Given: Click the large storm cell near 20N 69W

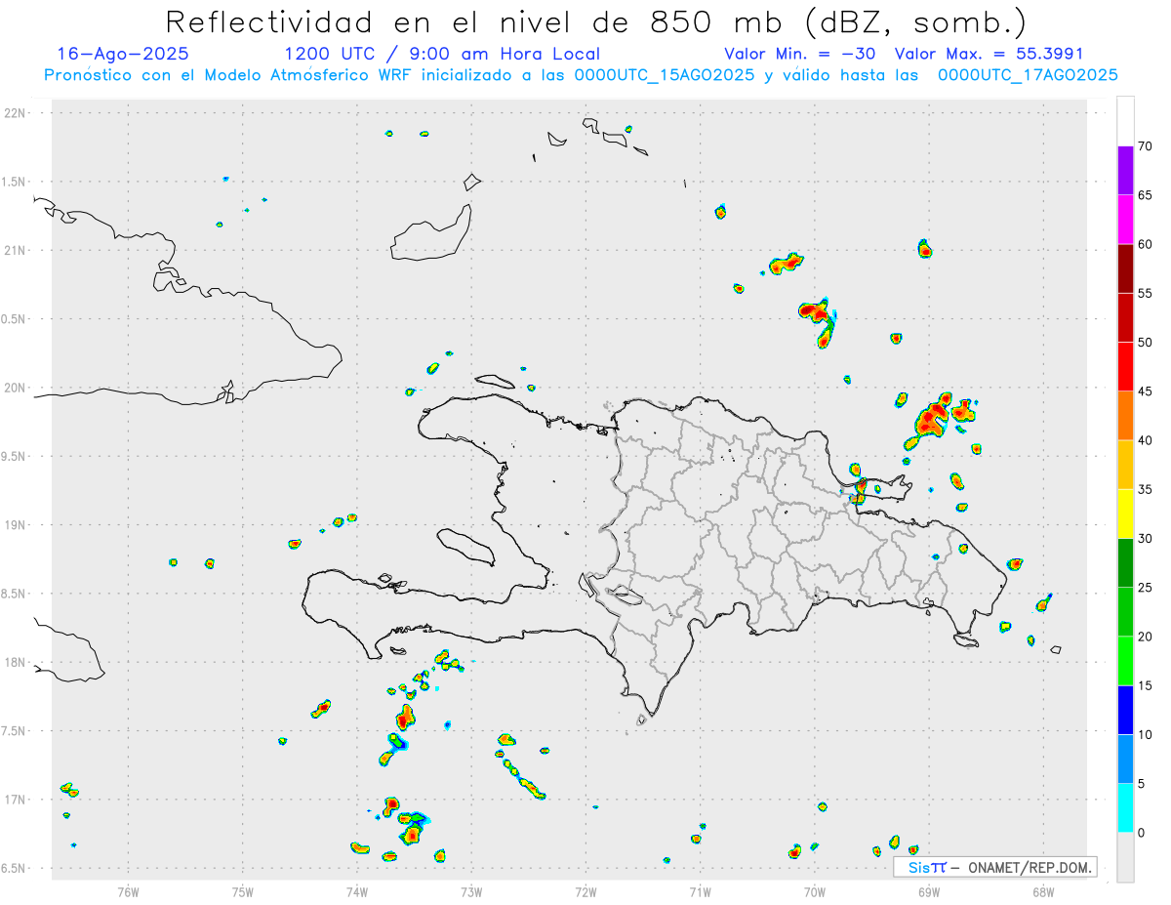Looking at the screenshot, I should (935, 417).
